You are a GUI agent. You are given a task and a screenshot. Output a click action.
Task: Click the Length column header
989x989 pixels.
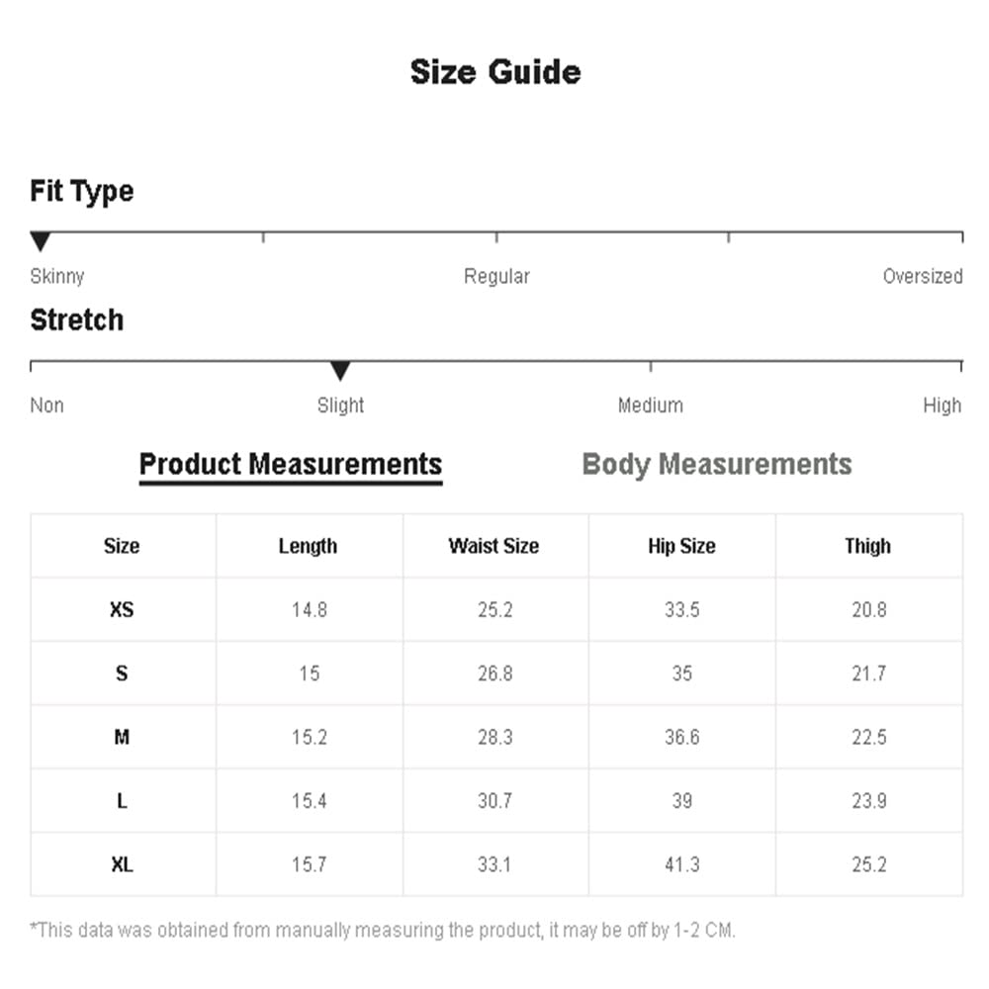308,546
